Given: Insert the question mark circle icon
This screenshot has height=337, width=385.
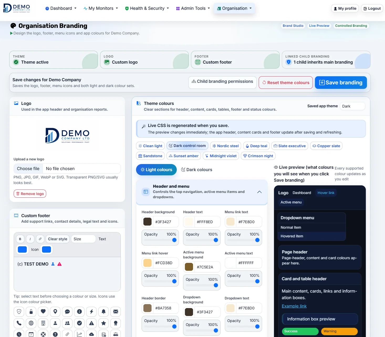Looking at the screenshot, I should (55, 334).
